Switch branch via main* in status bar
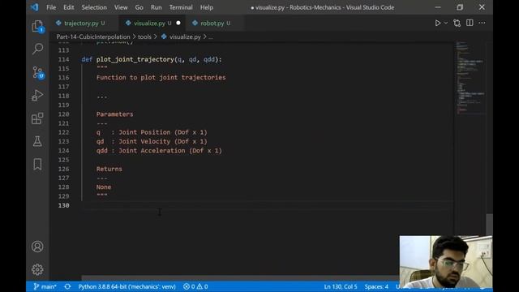This screenshot has width=519, height=292. (x=45, y=286)
